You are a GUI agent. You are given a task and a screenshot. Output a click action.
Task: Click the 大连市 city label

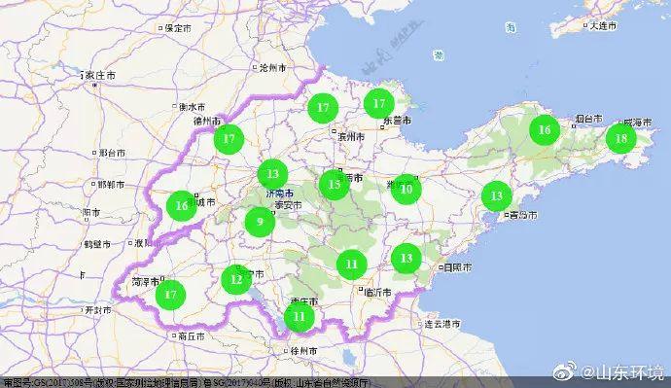[x=604, y=25]
